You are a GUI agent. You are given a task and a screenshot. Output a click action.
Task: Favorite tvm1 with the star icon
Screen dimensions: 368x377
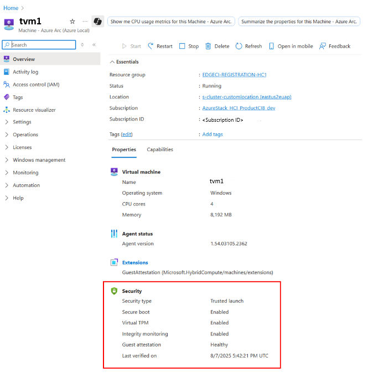tap(72, 21)
